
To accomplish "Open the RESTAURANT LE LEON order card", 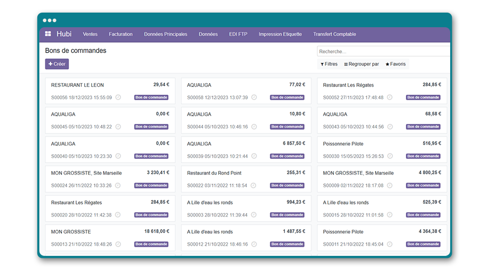I will click(x=77, y=85).
